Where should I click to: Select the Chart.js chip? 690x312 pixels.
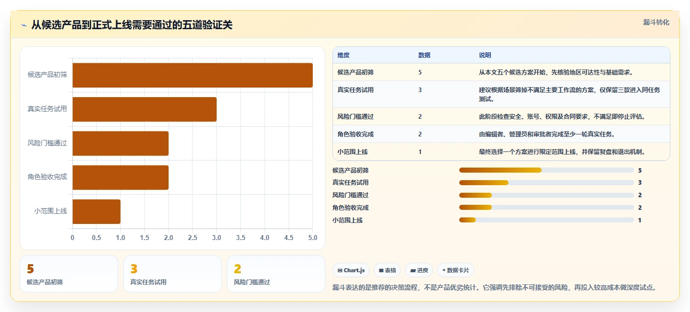point(351,270)
